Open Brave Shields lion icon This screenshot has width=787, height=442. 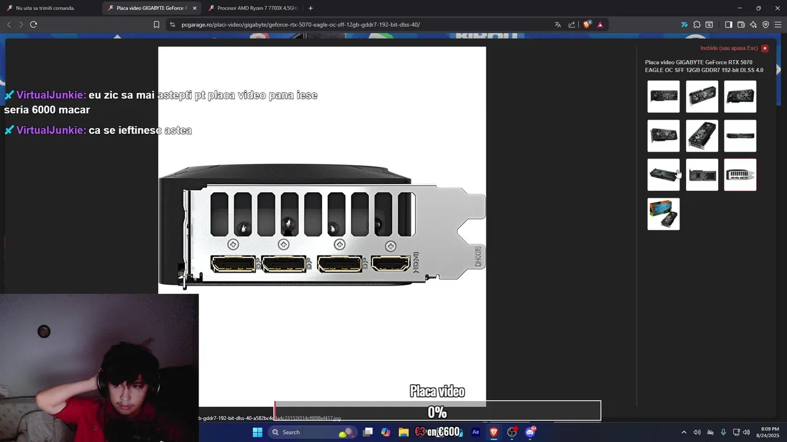tap(587, 25)
